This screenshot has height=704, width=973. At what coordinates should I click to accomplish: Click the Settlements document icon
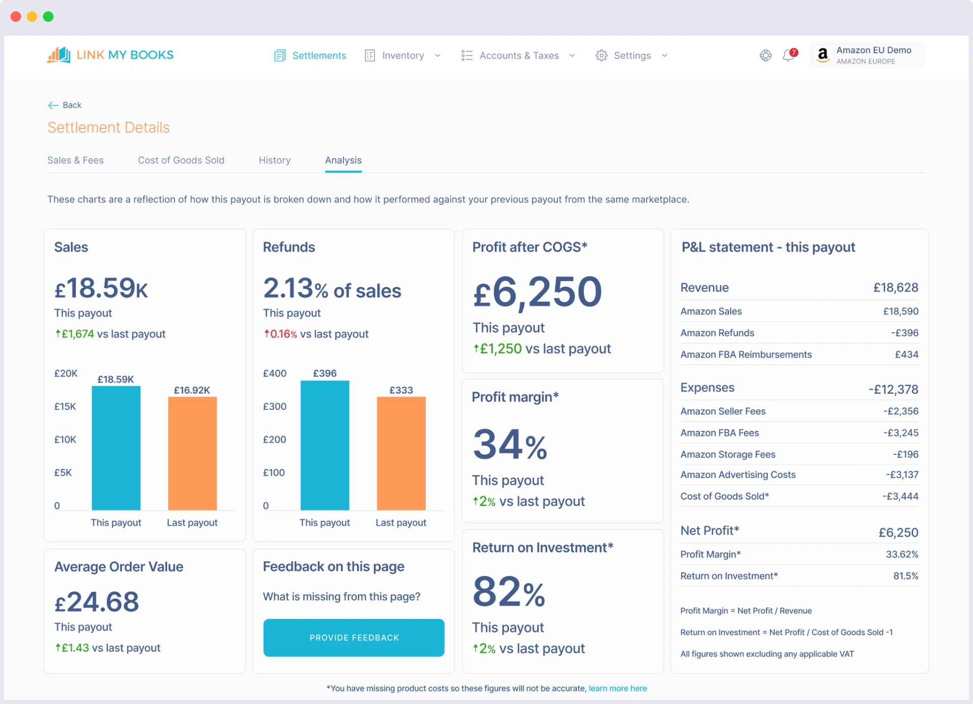(280, 56)
